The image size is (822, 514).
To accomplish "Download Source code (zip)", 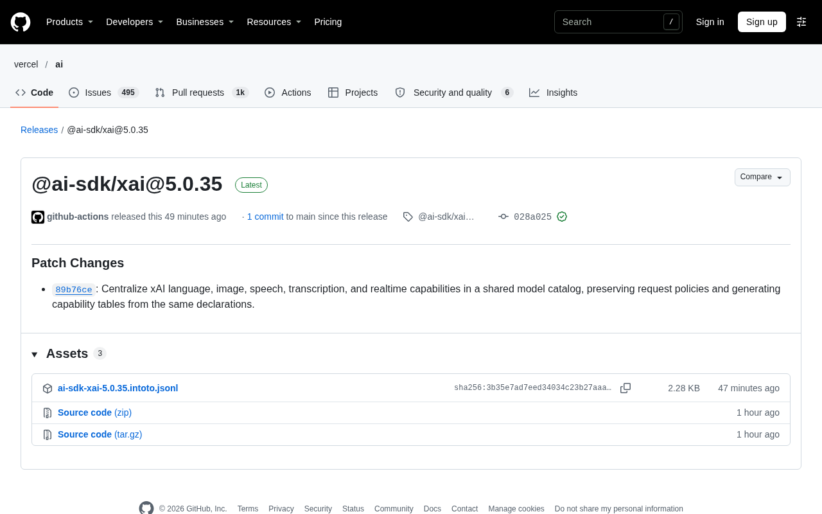I will (x=94, y=412).
